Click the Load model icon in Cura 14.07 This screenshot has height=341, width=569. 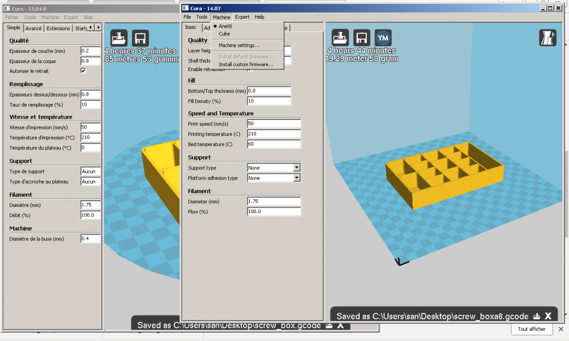[340, 38]
